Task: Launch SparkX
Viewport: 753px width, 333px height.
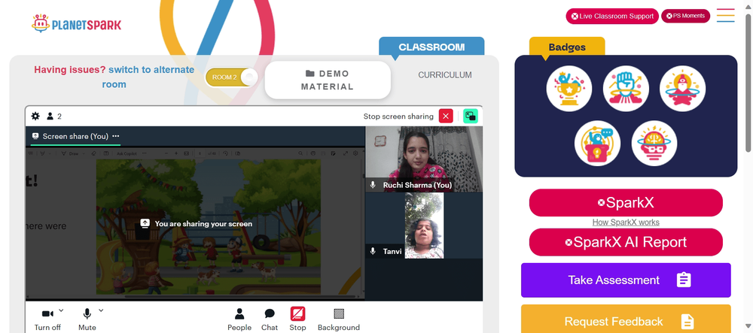Action: click(x=626, y=203)
